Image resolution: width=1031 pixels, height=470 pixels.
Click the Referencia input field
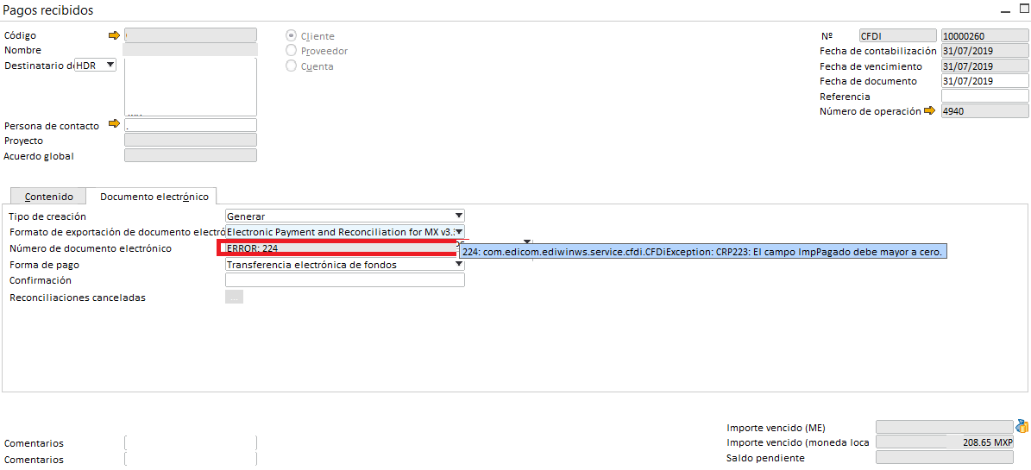coord(984,97)
